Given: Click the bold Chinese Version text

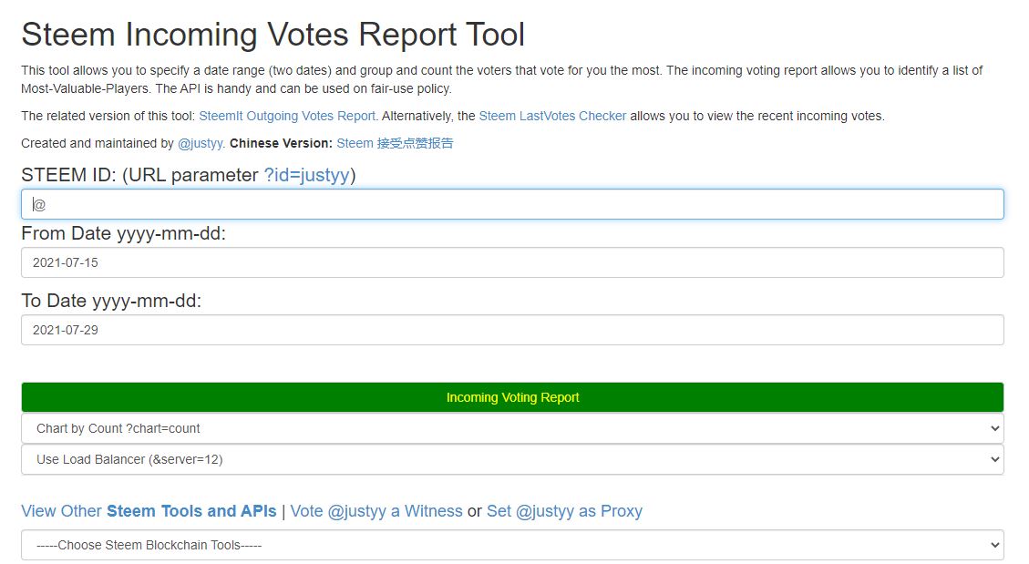Looking at the screenshot, I should [281, 143].
